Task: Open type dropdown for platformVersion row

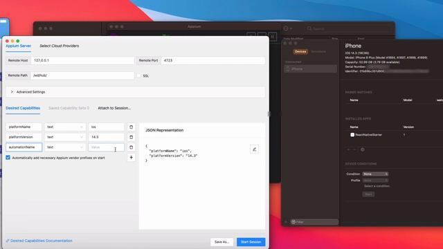Action: [65, 137]
